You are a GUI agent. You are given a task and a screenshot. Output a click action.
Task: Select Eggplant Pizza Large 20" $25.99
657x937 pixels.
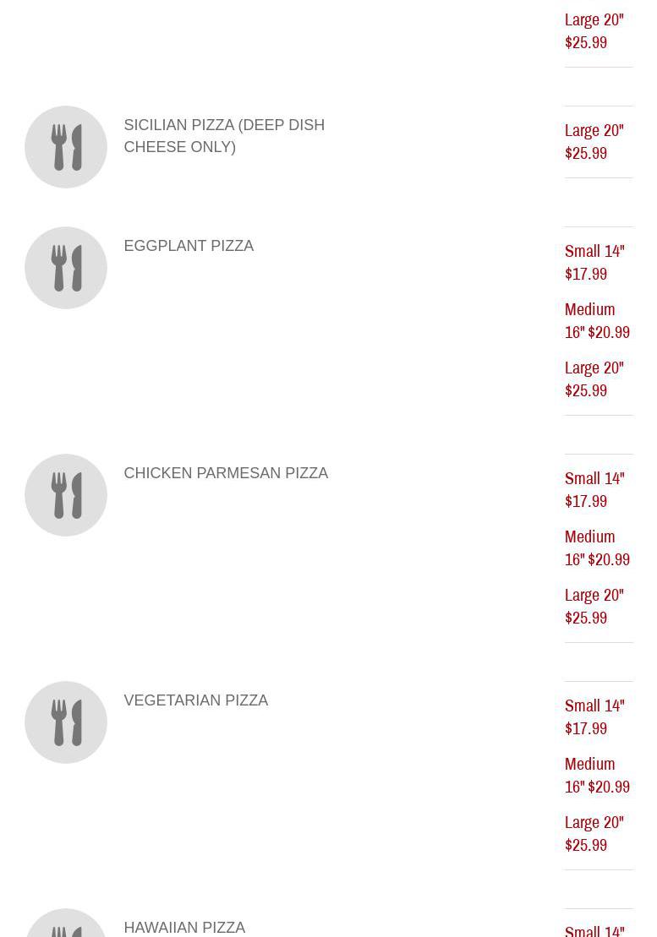[594, 379]
